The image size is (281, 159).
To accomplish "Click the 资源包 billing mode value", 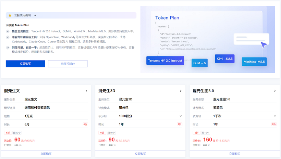I will click(218, 108).
